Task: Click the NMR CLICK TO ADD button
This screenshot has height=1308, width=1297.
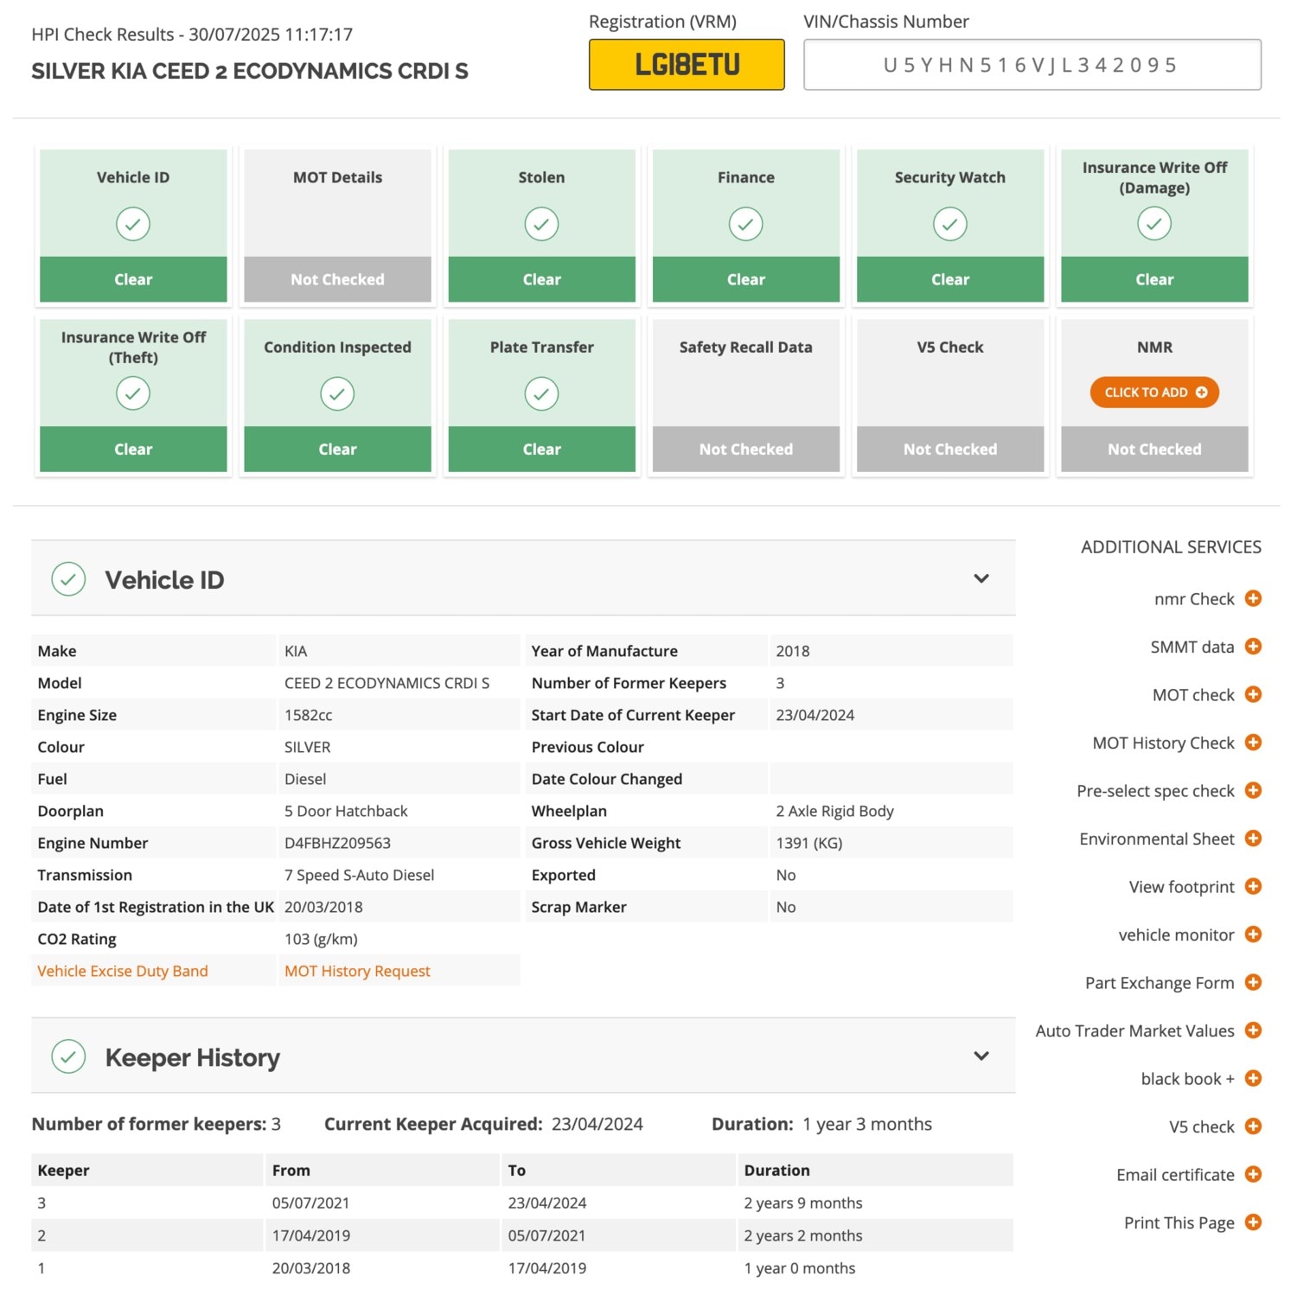Action: pos(1154,392)
